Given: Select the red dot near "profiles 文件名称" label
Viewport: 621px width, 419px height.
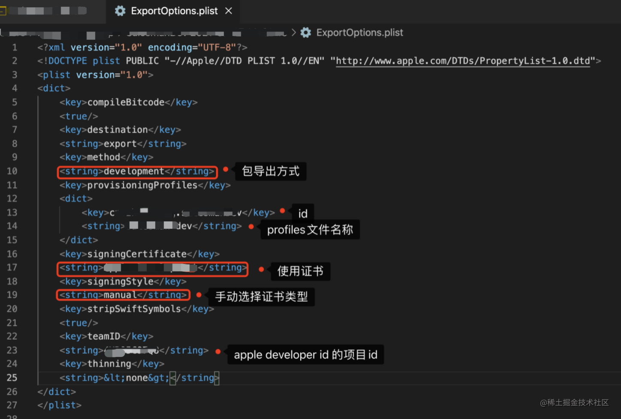Looking at the screenshot, I should [251, 227].
